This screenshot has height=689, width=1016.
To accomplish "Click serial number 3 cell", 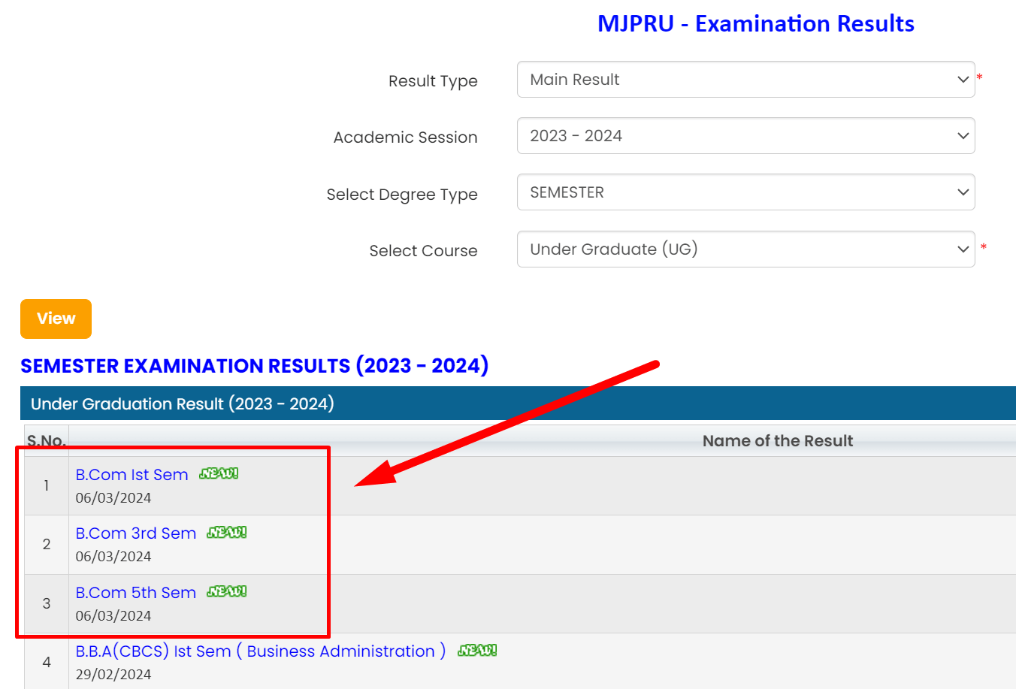I will click(47, 603).
